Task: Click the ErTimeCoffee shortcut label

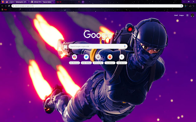Action: [98, 63]
